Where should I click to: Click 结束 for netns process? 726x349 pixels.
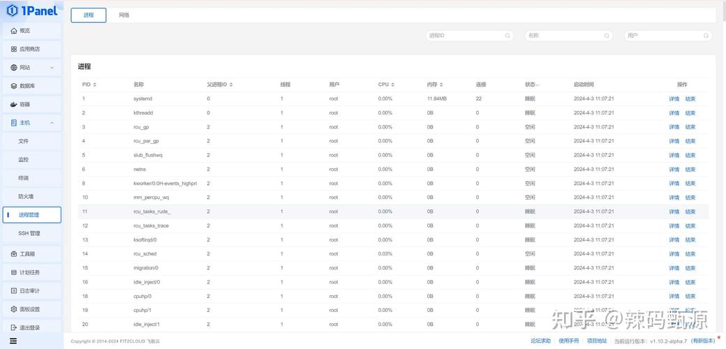[x=690, y=170]
